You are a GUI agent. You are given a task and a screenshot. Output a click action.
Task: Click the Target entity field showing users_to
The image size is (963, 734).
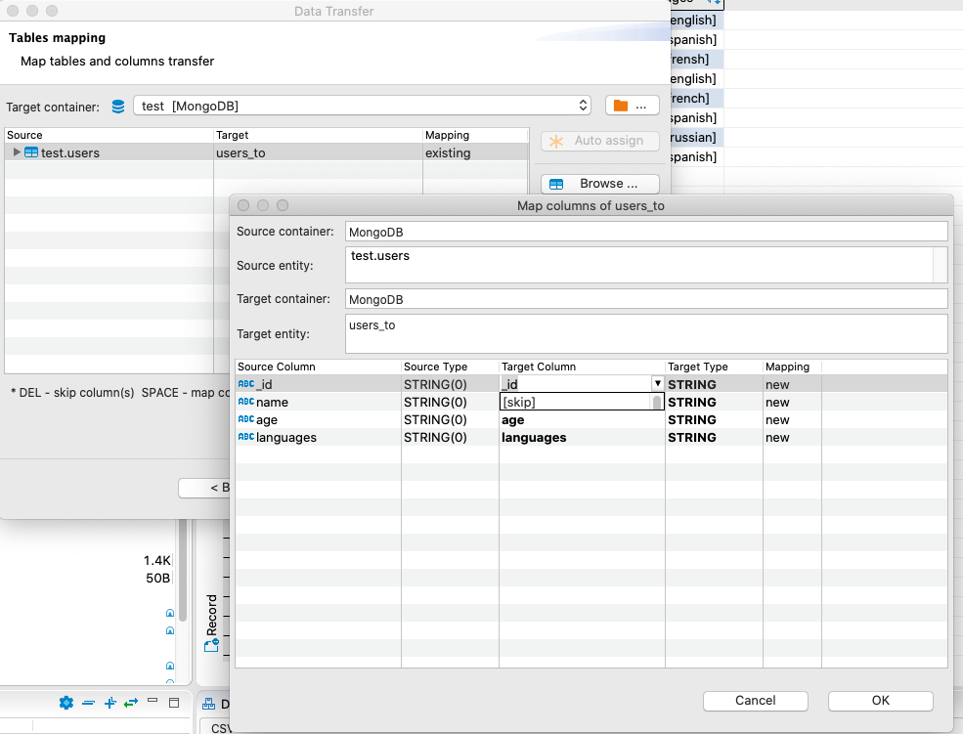(646, 334)
